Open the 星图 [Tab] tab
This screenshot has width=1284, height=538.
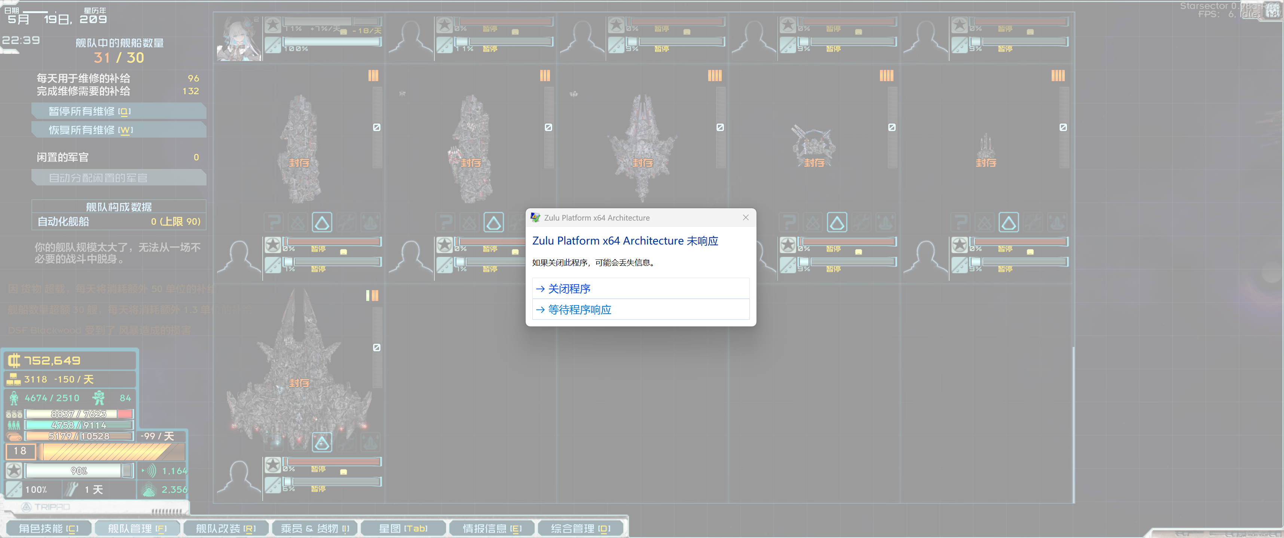pyautogui.click(x=403, y=528)
